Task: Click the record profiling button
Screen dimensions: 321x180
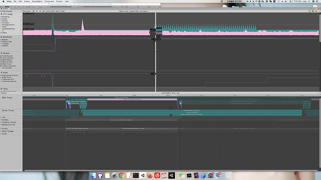Action: coord(33,11)
